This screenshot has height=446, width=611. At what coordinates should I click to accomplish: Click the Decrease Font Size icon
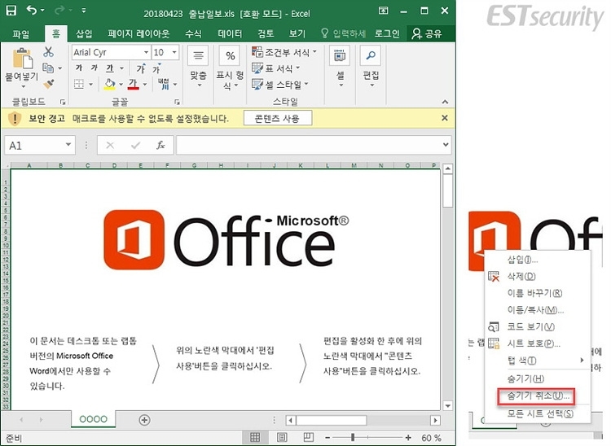(156, 68)
